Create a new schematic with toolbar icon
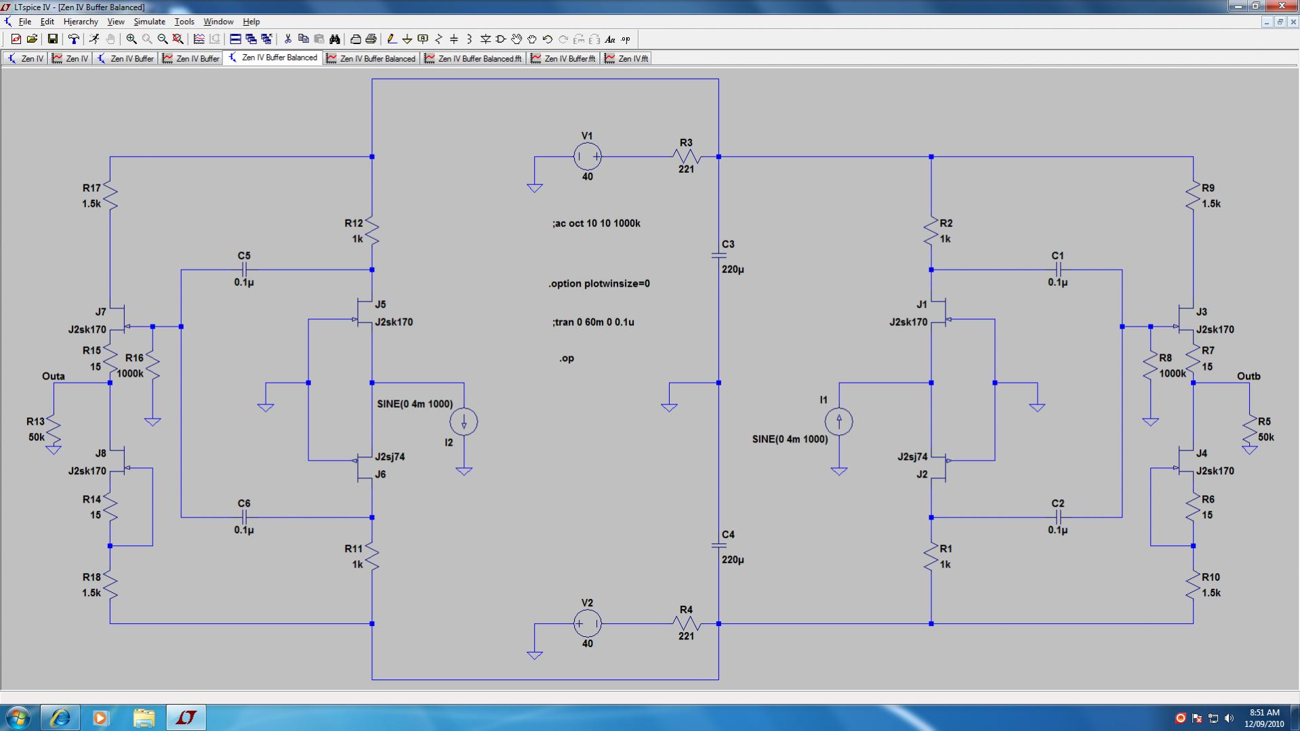This screenshot has height=731, width=1300. click(x=16, y=39)
